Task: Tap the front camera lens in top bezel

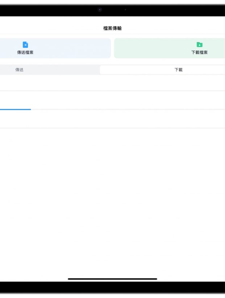Action: coord(100,10)
